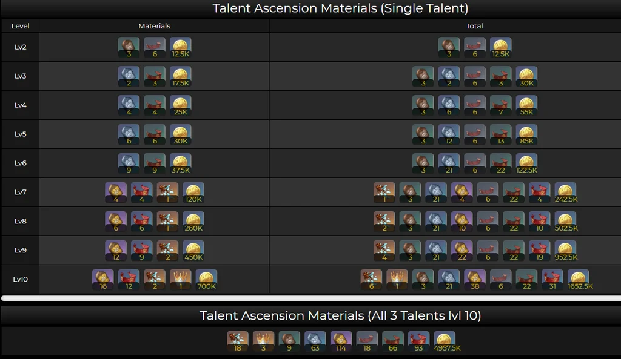Click the Lv4 Total Mora 55K icon

click(526, 105)
